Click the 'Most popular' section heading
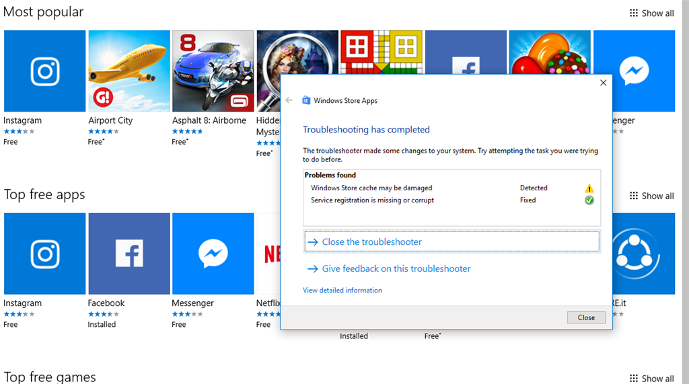The image size is (689, 384). tap(43, 12)
